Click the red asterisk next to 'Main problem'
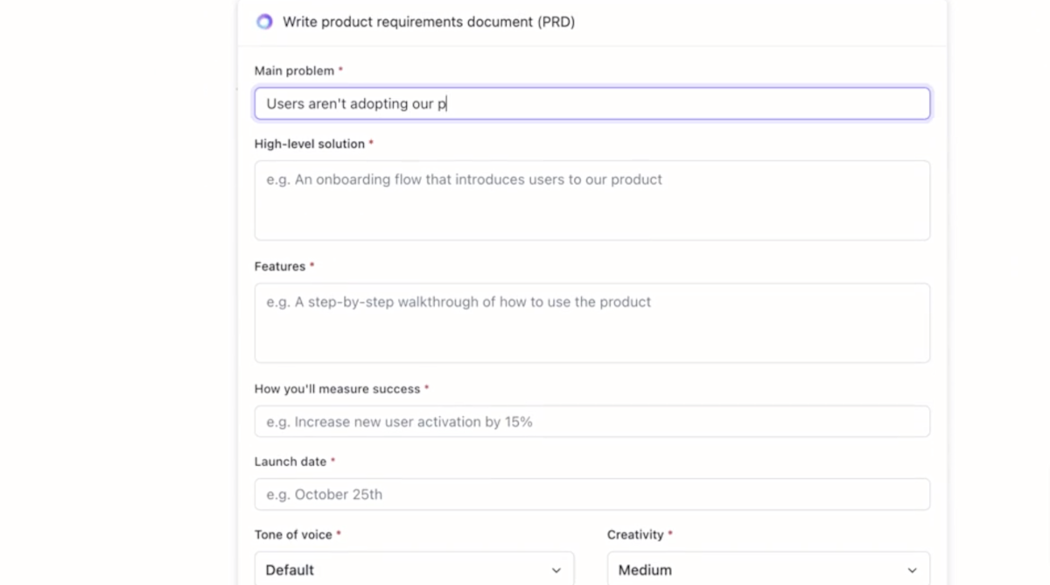The width and height of the screenshot is (1050, 585). tap(339, 70)
